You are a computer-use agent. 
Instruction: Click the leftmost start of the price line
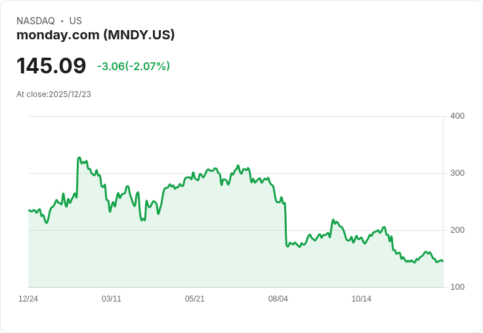tap(29, 210)
